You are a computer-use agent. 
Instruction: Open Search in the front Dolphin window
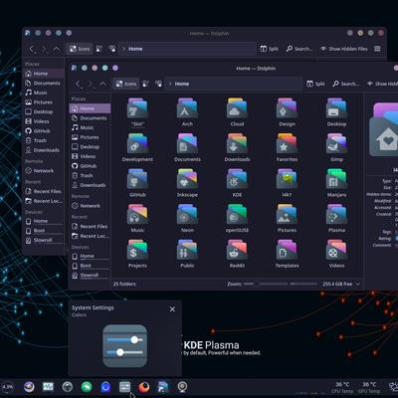345,84
